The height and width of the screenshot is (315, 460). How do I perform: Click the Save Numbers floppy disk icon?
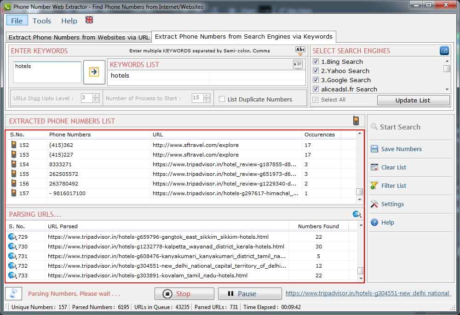tap(374, 149)
